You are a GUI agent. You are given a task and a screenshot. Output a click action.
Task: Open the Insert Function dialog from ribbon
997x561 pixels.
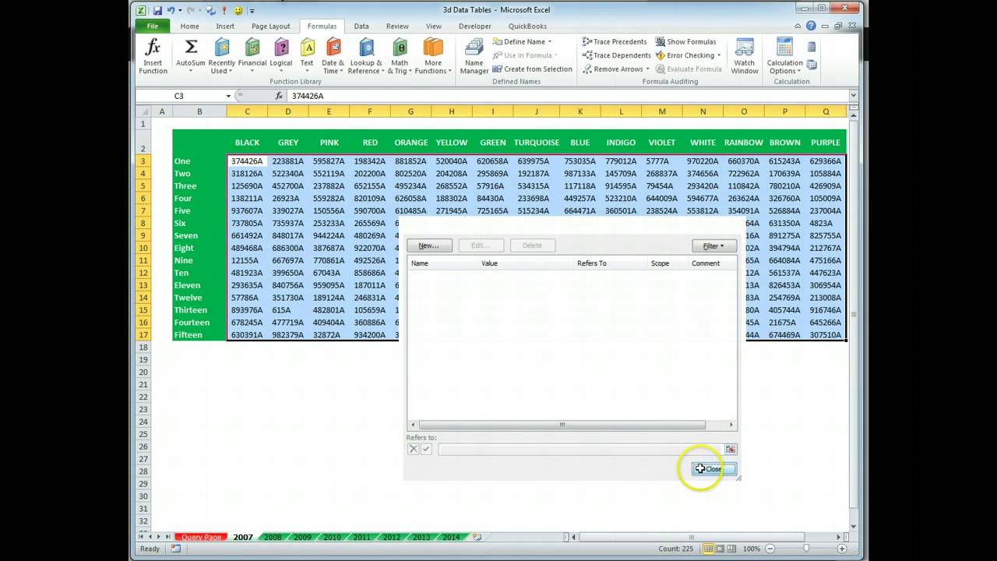click(153, 56)
